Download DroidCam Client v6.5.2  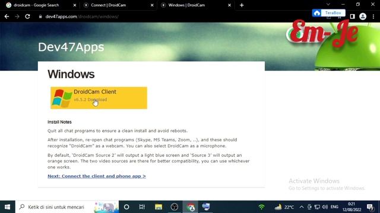coord(99,98)
